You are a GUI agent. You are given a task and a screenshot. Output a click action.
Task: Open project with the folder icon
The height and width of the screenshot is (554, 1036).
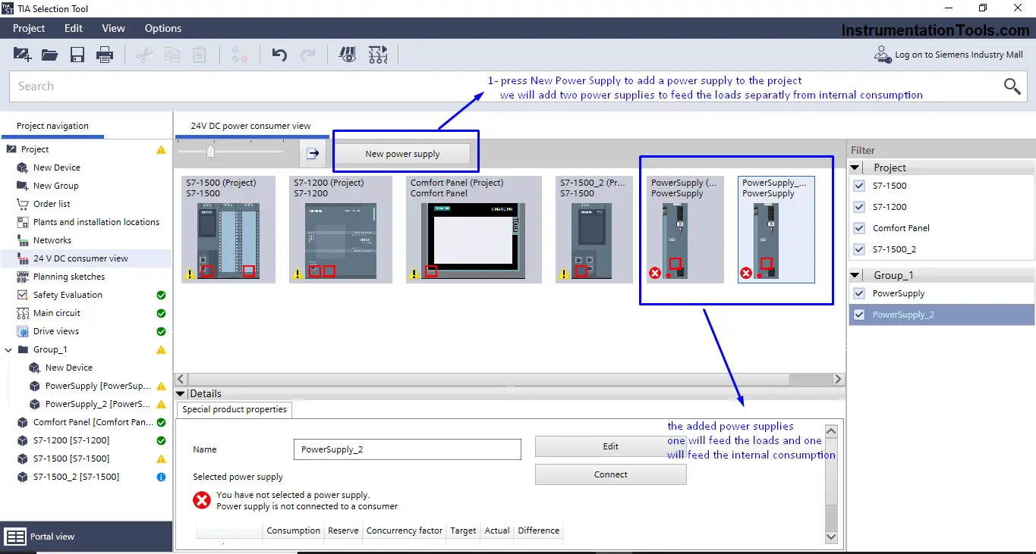[50, 55]
